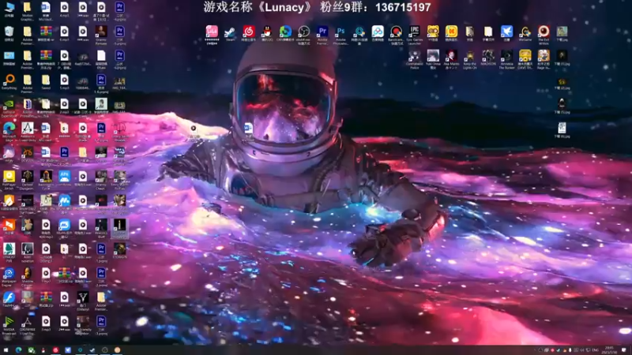Open the Darkest Dungeon game shortcut
This screenshot has width=632, height=355.
click(x=28, y=180)
